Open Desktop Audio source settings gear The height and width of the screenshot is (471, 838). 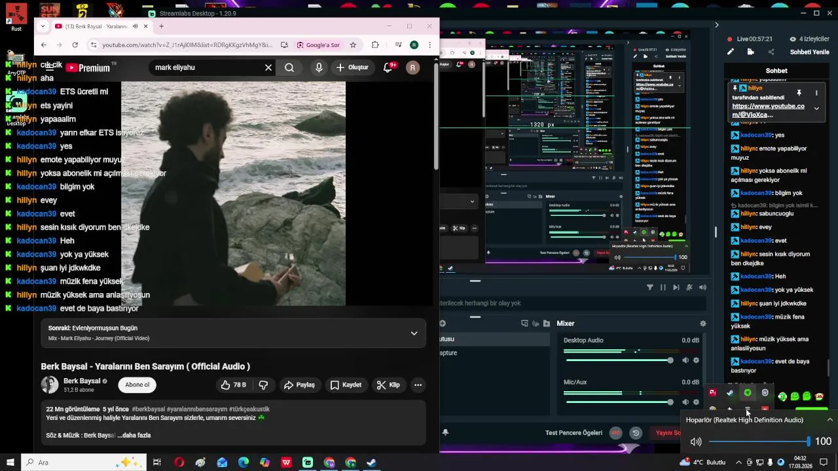click(x=696, y=360)
